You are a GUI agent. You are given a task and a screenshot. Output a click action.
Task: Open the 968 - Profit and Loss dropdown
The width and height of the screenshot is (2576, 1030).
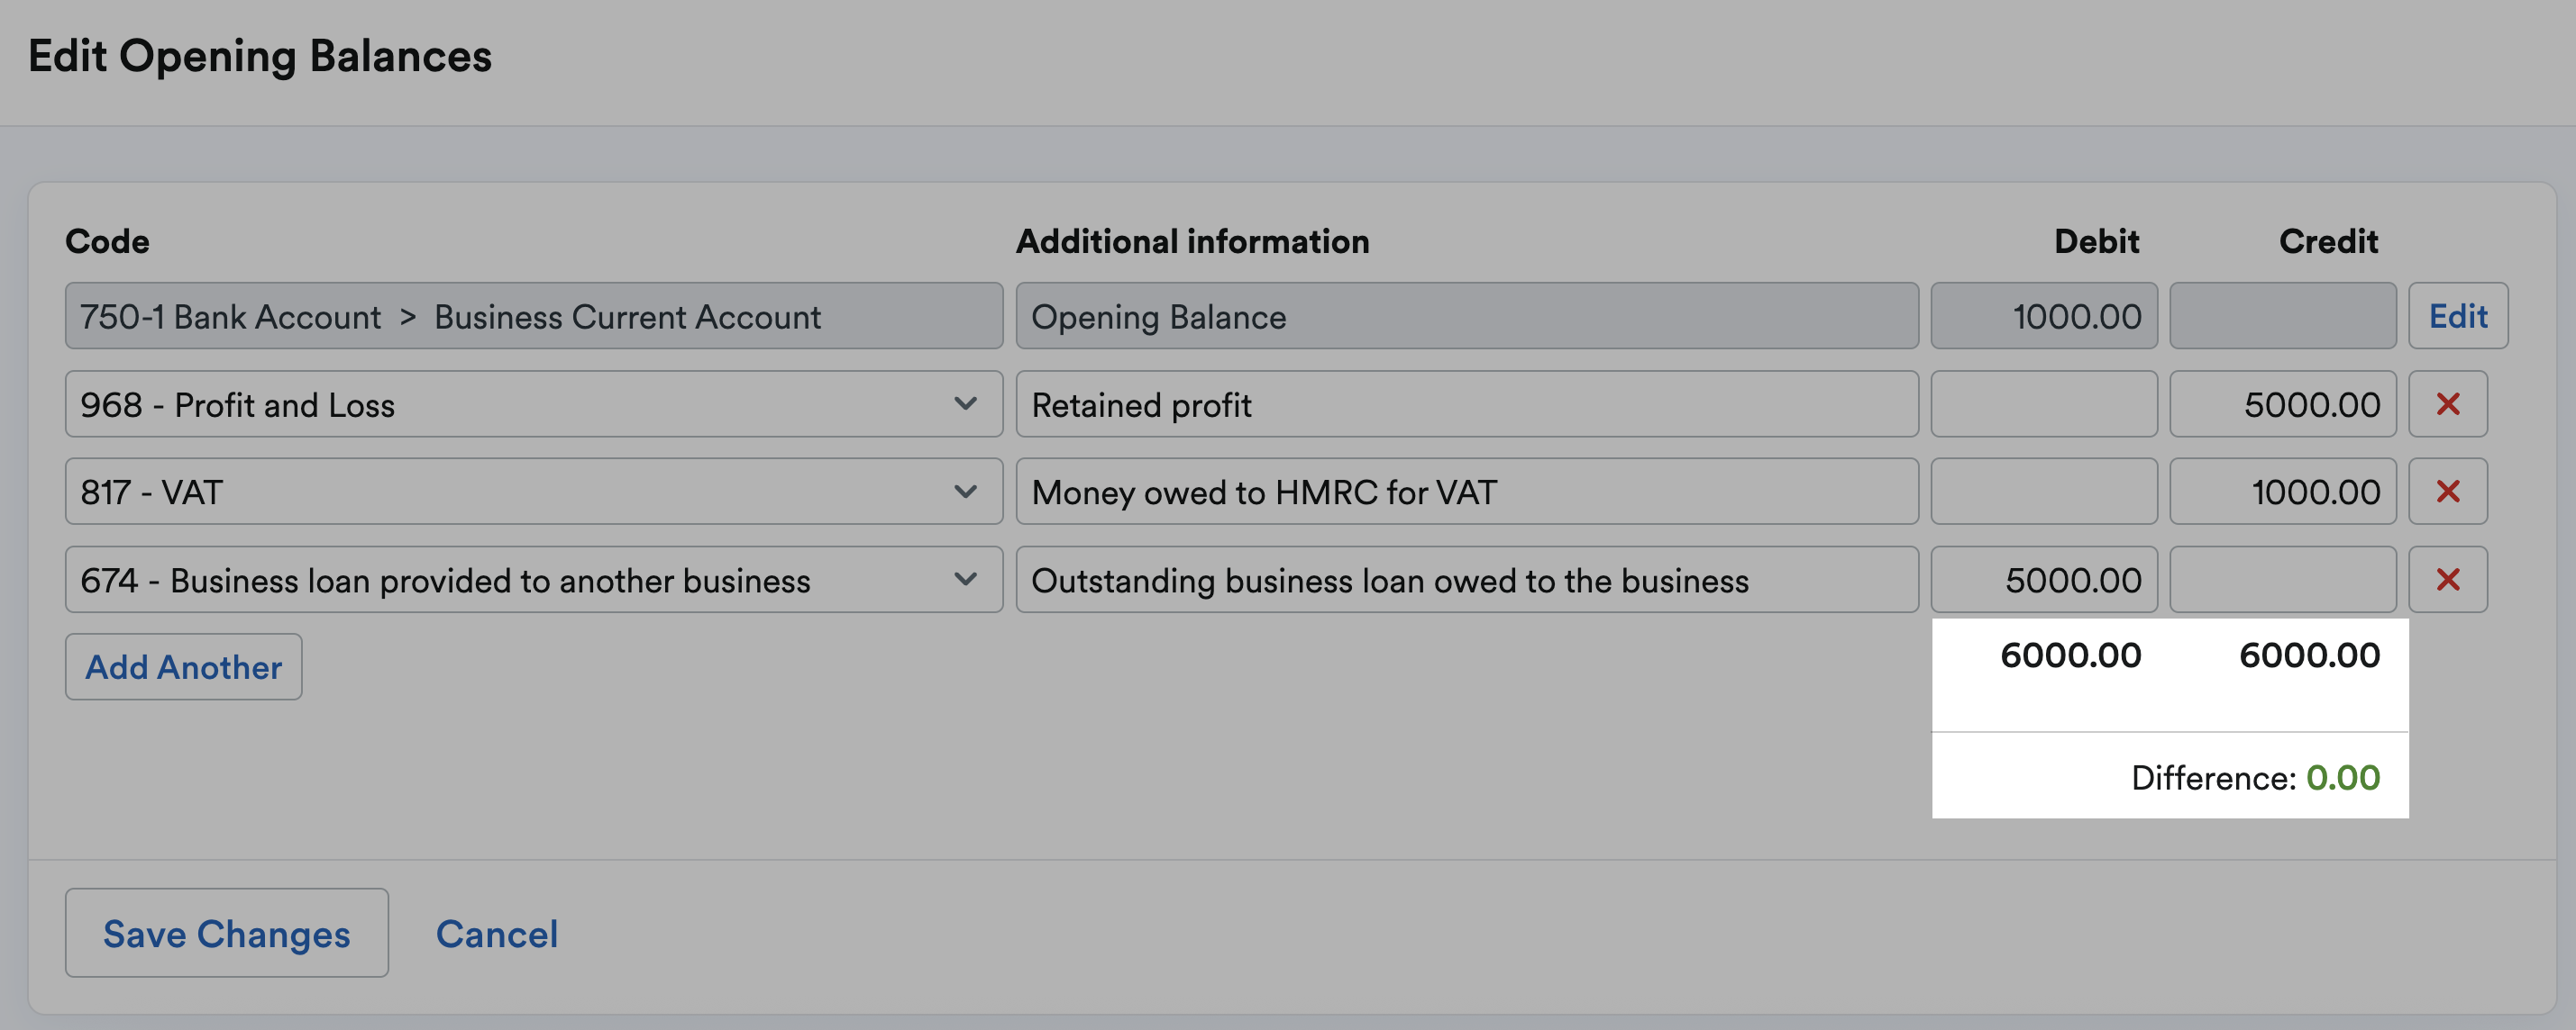pos(534,403)
